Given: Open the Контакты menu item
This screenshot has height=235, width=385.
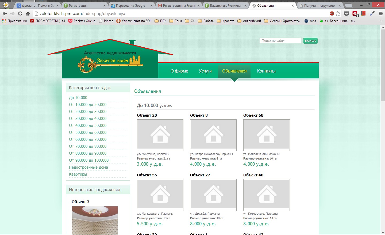Looking at the screenshot, I should 266,71.
